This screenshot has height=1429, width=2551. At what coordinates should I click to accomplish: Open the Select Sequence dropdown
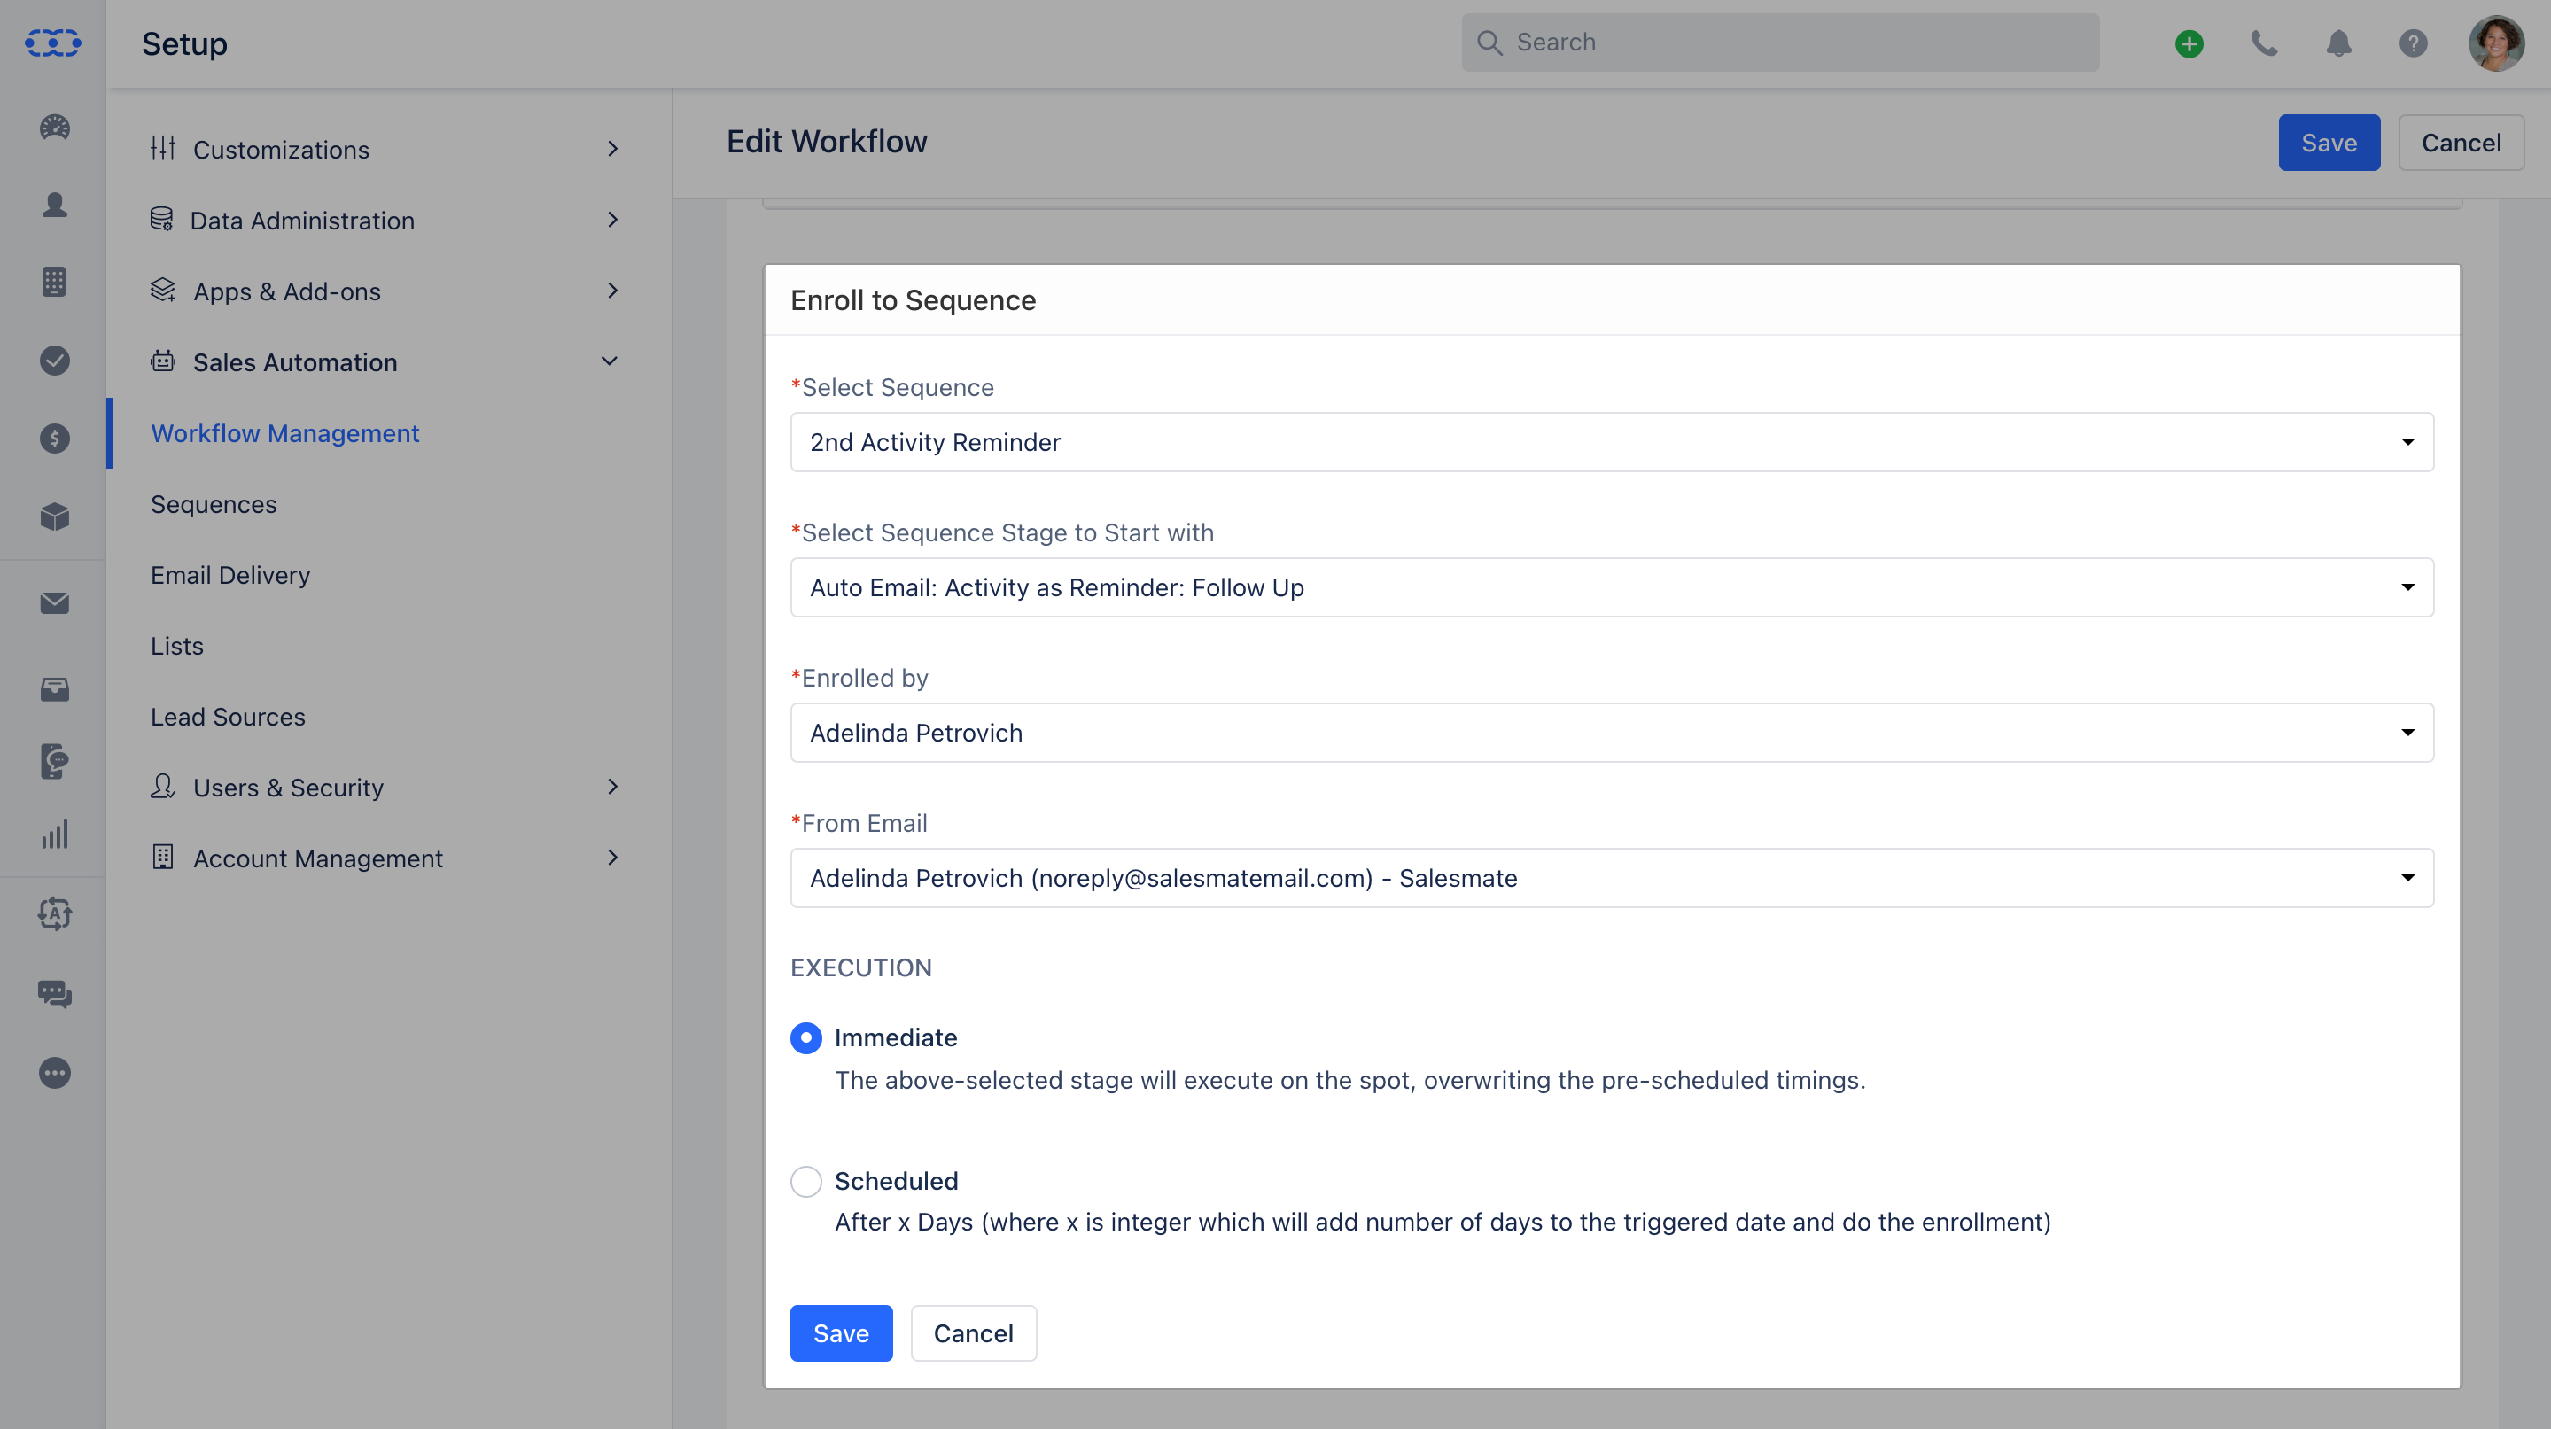tap(1611, 442)
